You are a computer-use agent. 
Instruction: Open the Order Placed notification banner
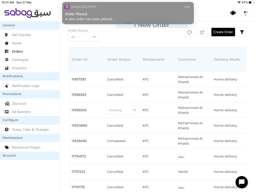point(128,13)
